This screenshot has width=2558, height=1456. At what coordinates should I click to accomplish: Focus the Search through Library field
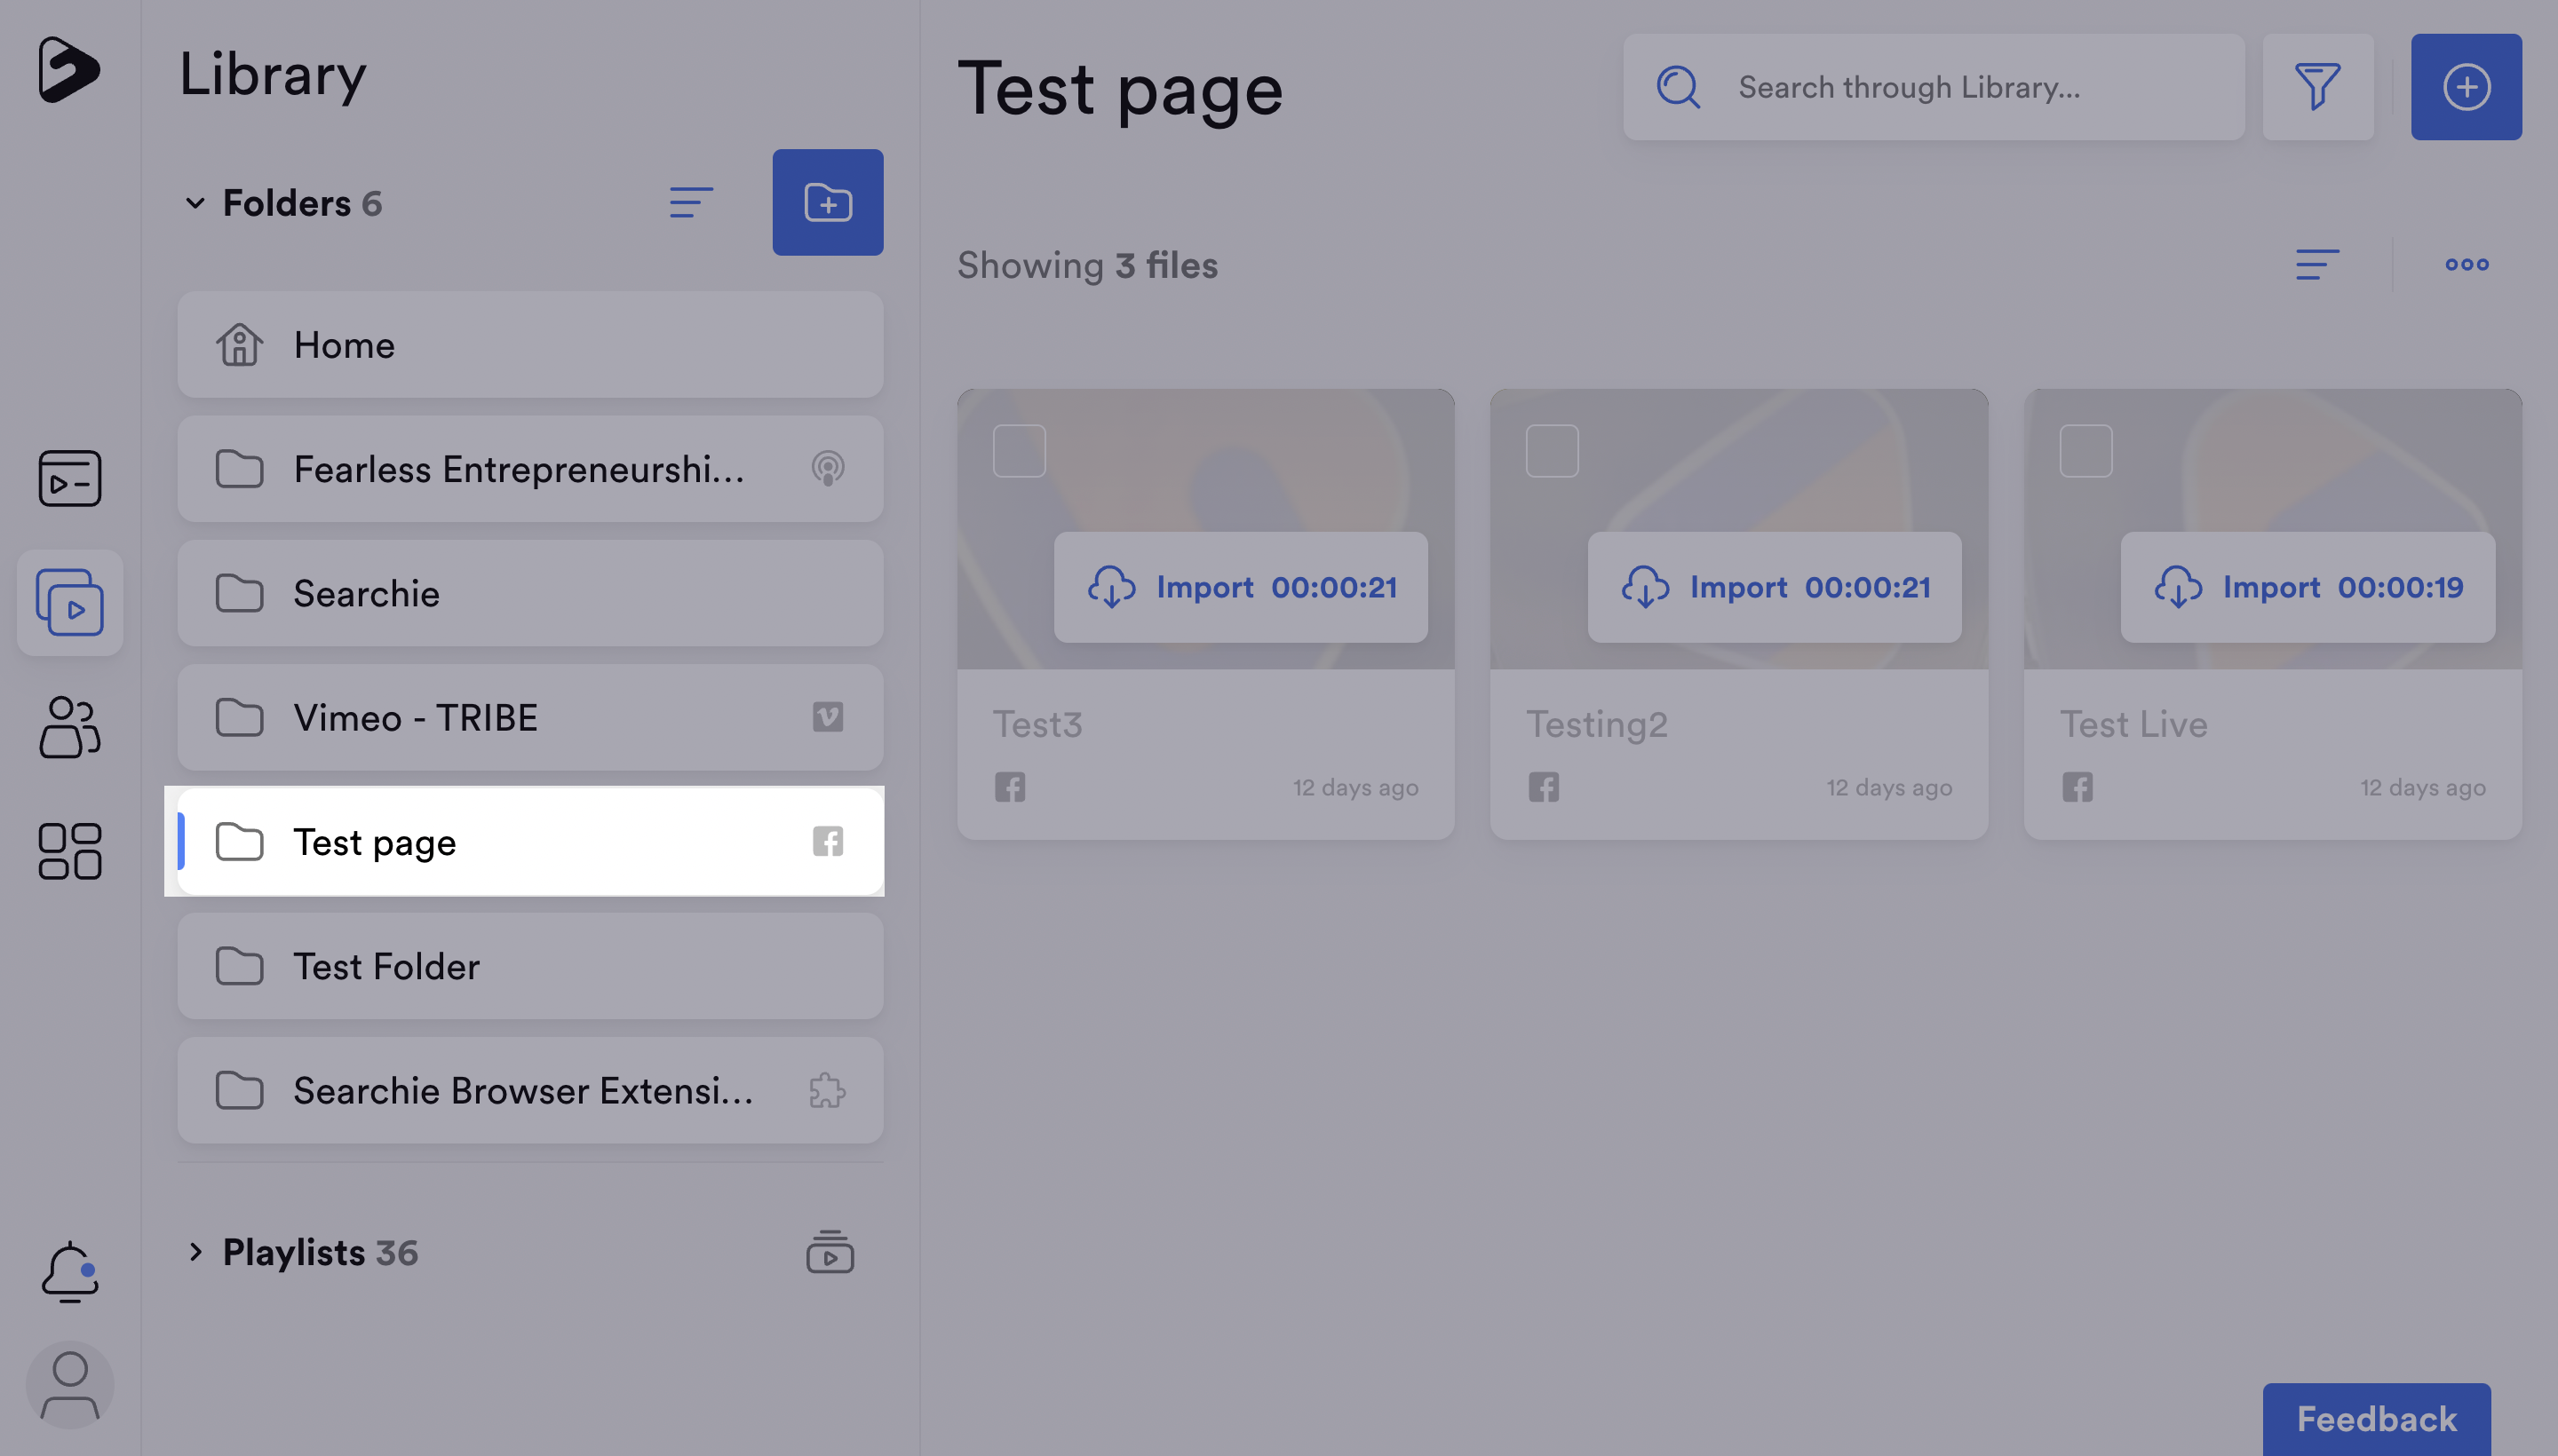(1934, 87)
